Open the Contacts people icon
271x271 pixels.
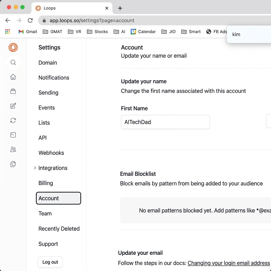click(x=13, y=150)
